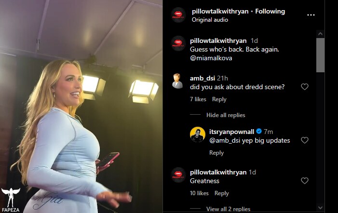The image size is (338, 213).
Task: Click scrollbar up arrow in comments
Action: tap(320, 34)
